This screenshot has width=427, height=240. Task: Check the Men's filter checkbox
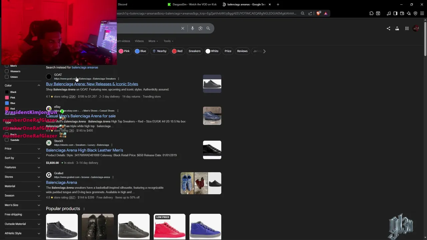(7, 66)
